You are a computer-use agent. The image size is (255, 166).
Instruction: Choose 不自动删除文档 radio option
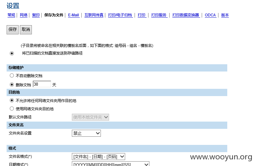point(12,75)
